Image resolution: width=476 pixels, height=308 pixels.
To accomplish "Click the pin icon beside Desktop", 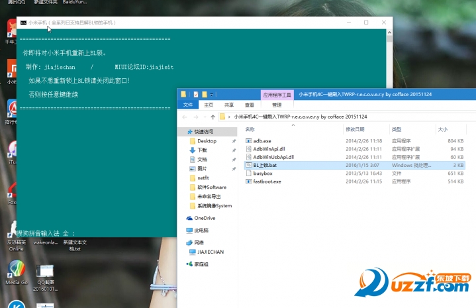I will (234, 141).
